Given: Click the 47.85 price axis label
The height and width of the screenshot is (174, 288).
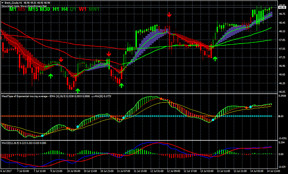Looking at the screenshot, I should (282, 40).
